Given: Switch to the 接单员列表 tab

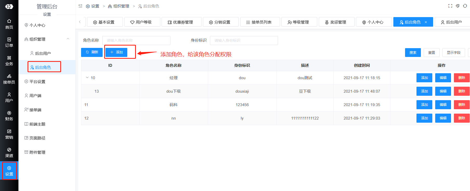Looking at the screenshot, I should point(260,22).
